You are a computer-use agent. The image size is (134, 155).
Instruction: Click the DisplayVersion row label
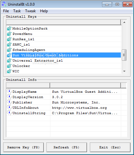28,97
